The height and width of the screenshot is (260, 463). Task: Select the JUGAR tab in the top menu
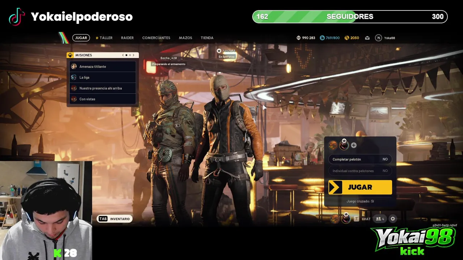[x=81, y=38]
